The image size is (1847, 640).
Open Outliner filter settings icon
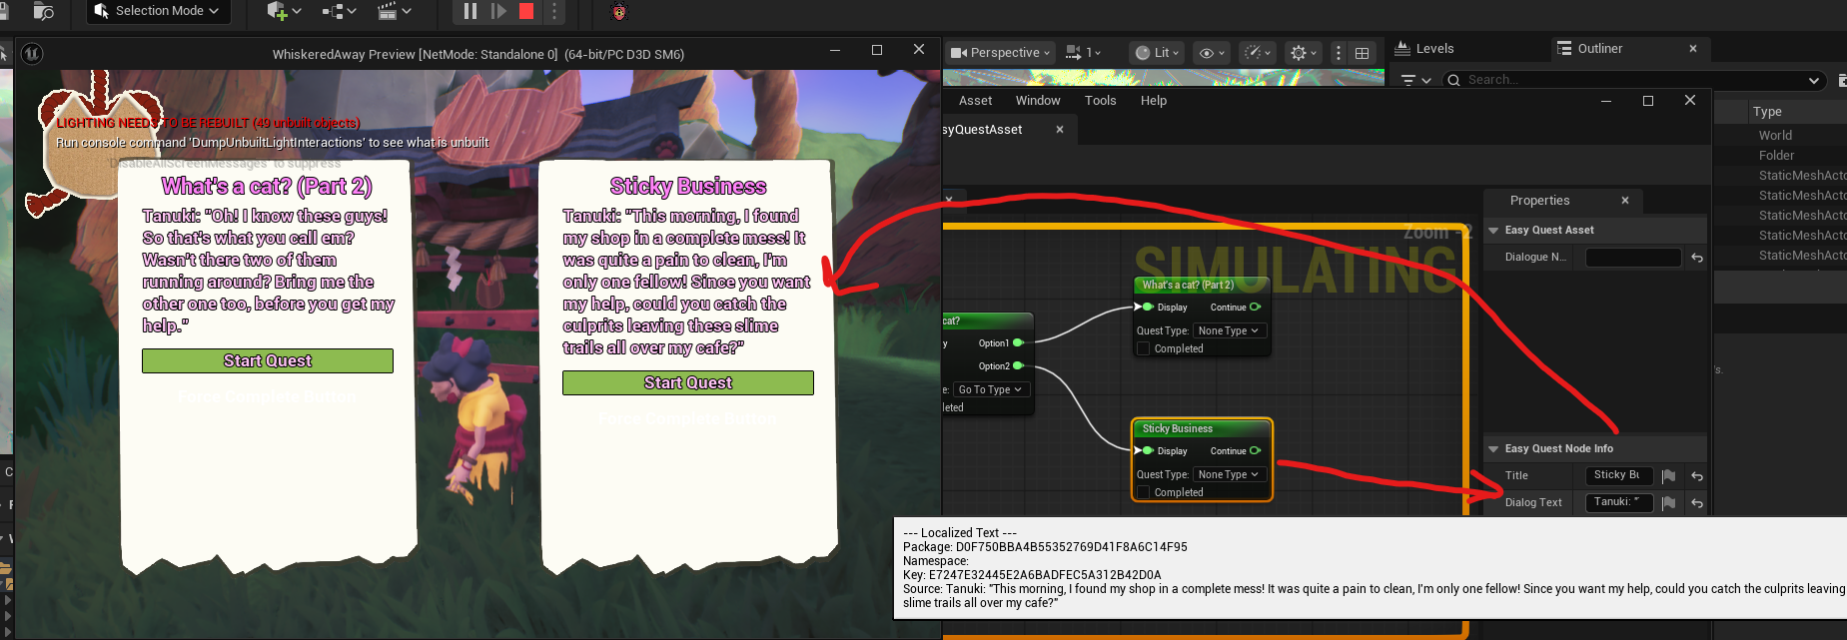click(x=1415, y=80)
